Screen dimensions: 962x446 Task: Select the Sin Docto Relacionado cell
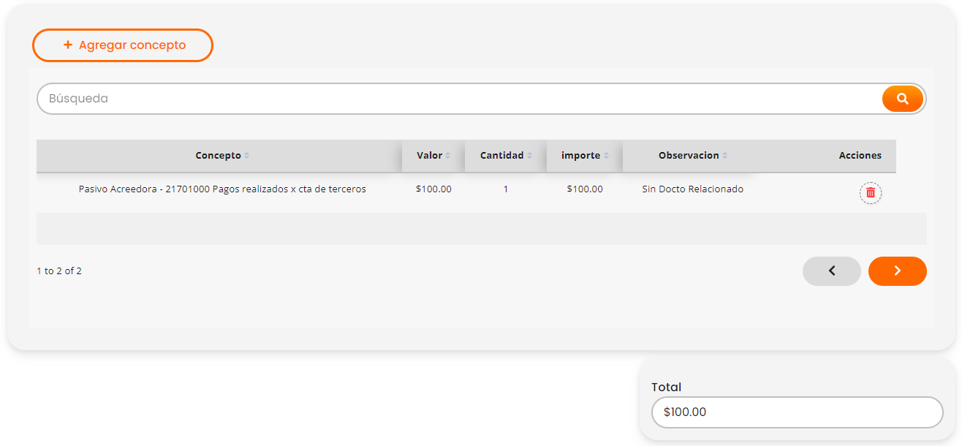(692, 189)
